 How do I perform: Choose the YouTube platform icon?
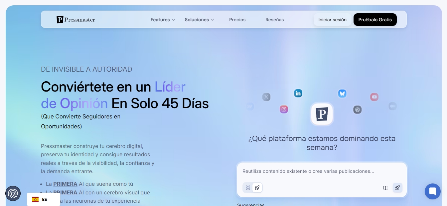tap(374, 97)
